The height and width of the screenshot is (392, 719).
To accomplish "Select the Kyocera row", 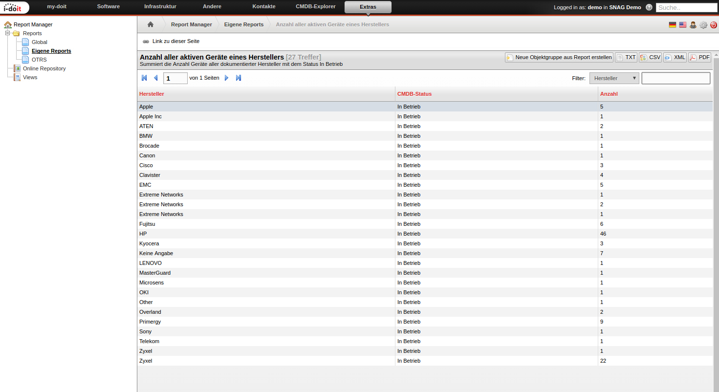I will coord(425,243).
